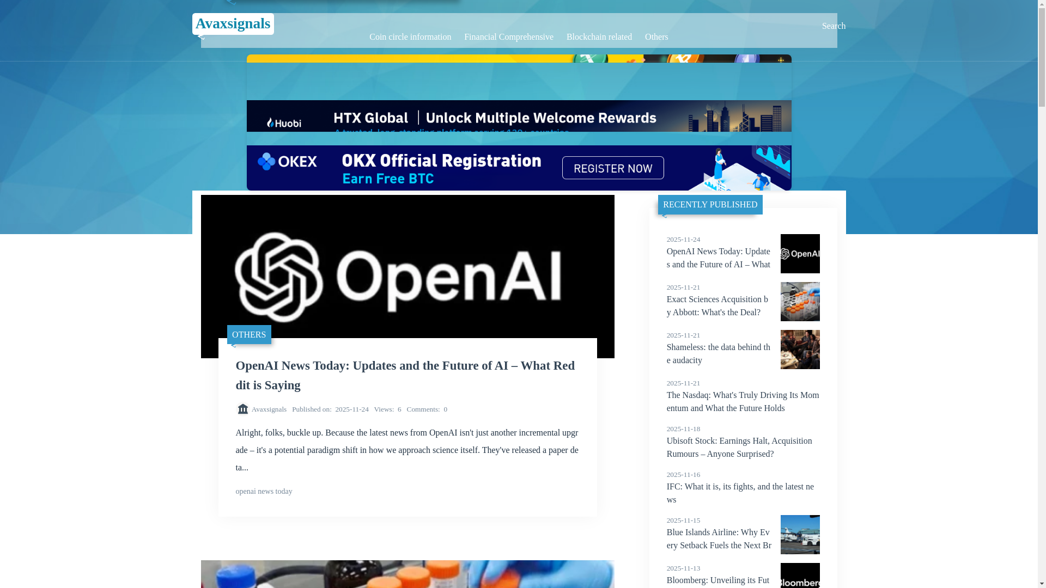The width and height of the screenshot is (1046, 588).
Task: Open the OpenAI sidebar thumbnail
Action: pos(799,254)
